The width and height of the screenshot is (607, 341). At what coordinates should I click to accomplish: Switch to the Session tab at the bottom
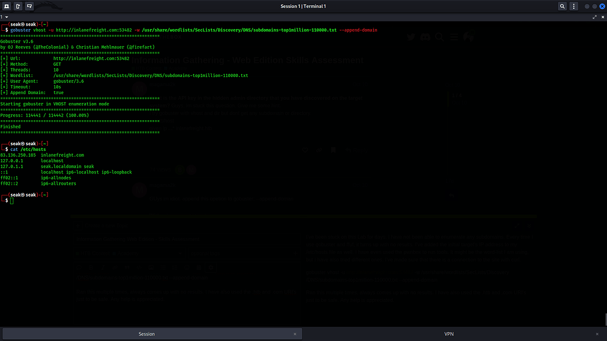pos(146,333)
